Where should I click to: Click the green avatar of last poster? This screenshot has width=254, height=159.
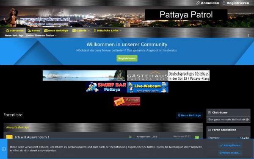coord(197,137)
